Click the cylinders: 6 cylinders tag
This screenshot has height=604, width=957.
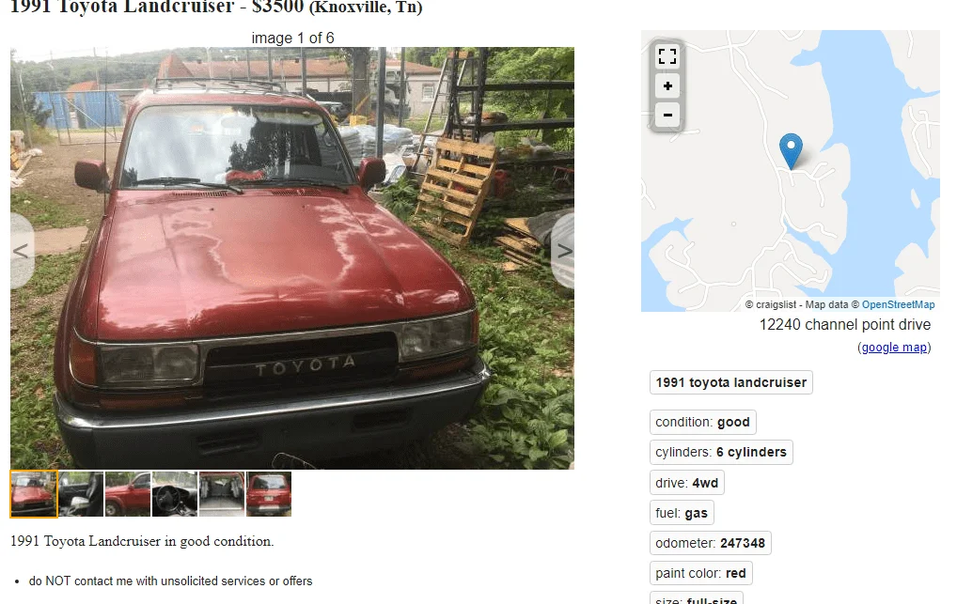[x=721, y=452]
